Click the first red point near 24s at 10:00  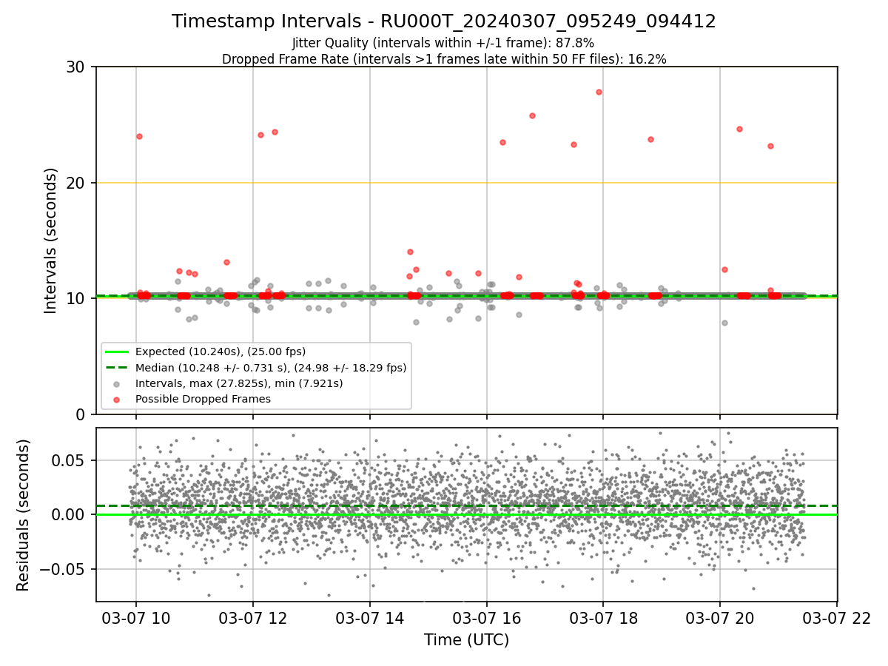139,136
